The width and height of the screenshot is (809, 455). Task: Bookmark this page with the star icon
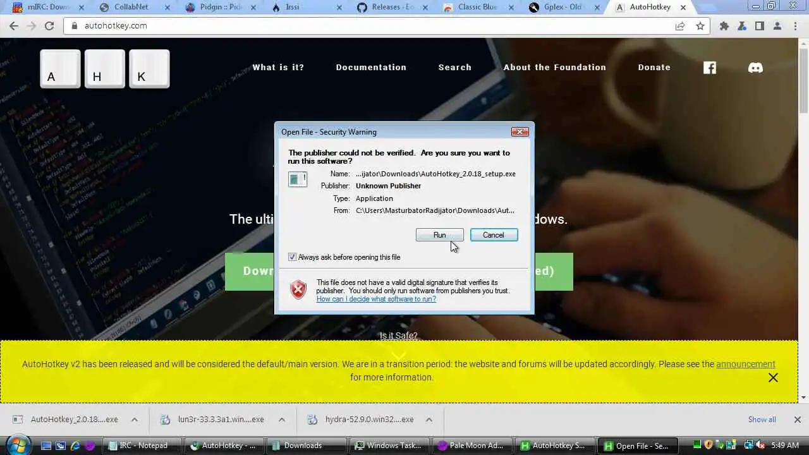(x=700, y=26)
